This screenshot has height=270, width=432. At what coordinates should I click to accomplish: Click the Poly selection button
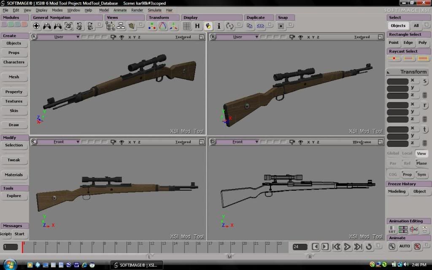[x=422, y=43]
